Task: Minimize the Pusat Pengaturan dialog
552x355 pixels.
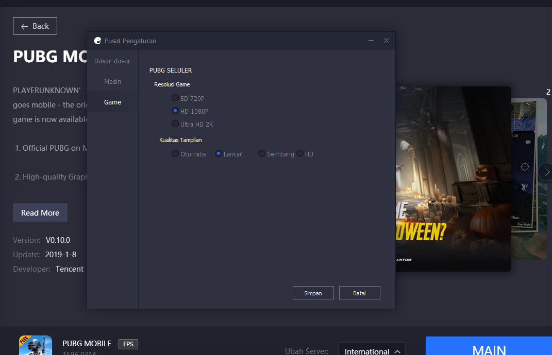Action: click(371, 41)
